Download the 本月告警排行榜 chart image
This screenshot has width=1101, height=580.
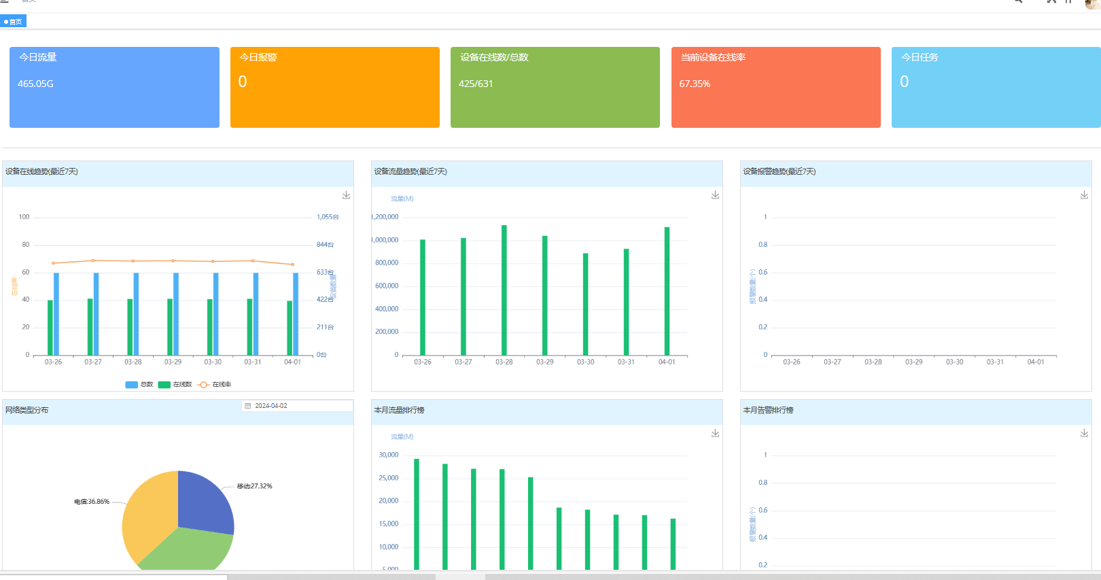(x=1084, y=433)
